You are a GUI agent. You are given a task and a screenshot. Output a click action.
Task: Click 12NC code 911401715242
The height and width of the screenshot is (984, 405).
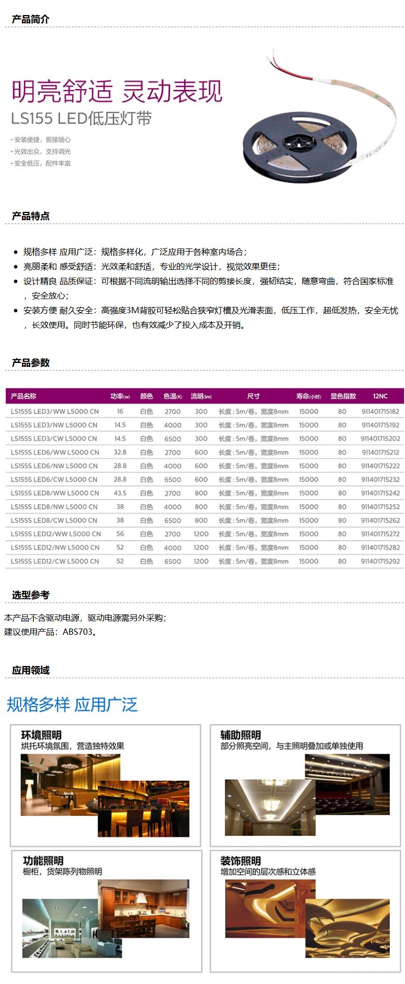[380, 493]
